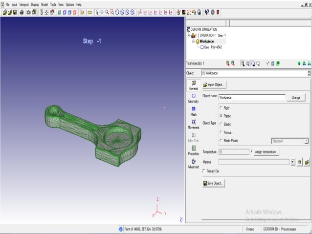The image size is (312, 234).
Task: Select the Rigid object type
Action: (221, 108)
